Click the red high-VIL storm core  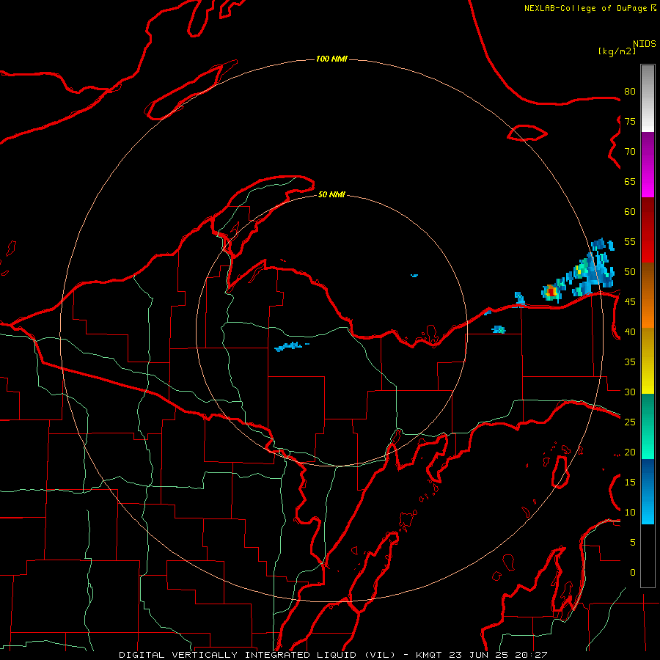coord(551,292)
